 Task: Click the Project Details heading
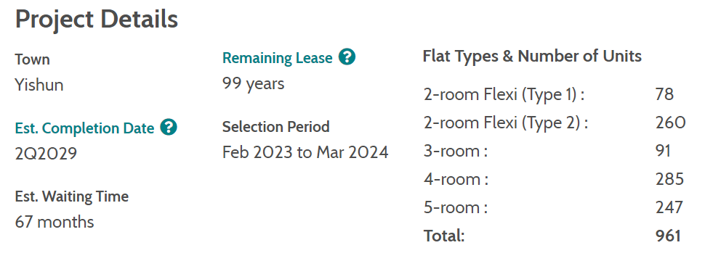(x=97, y=20)
